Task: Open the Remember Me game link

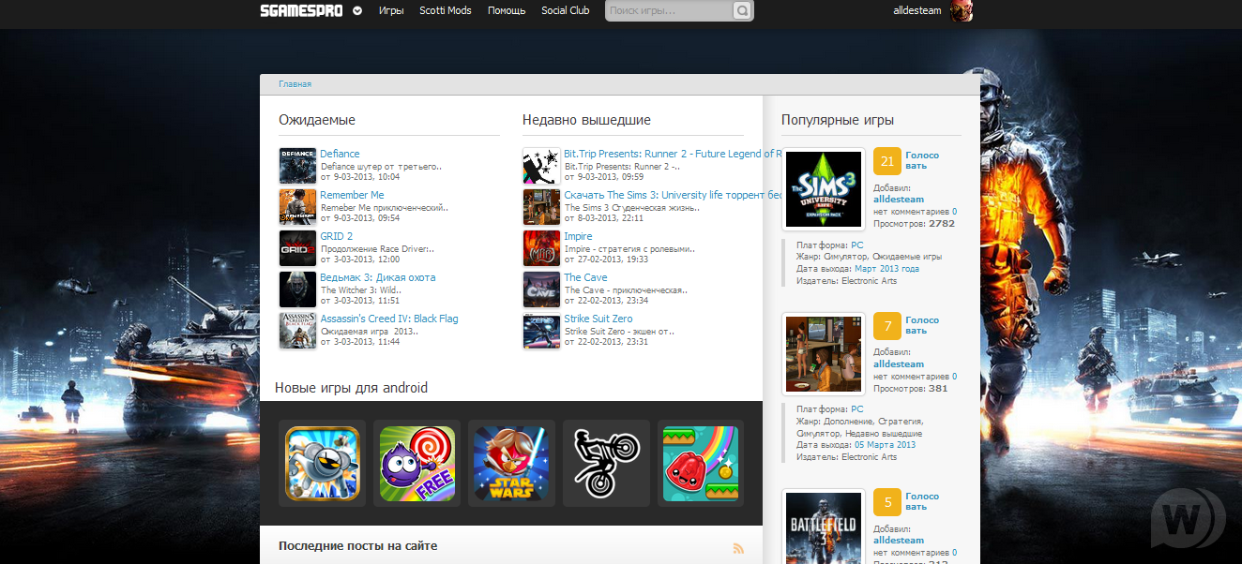Action: [352, 195]
